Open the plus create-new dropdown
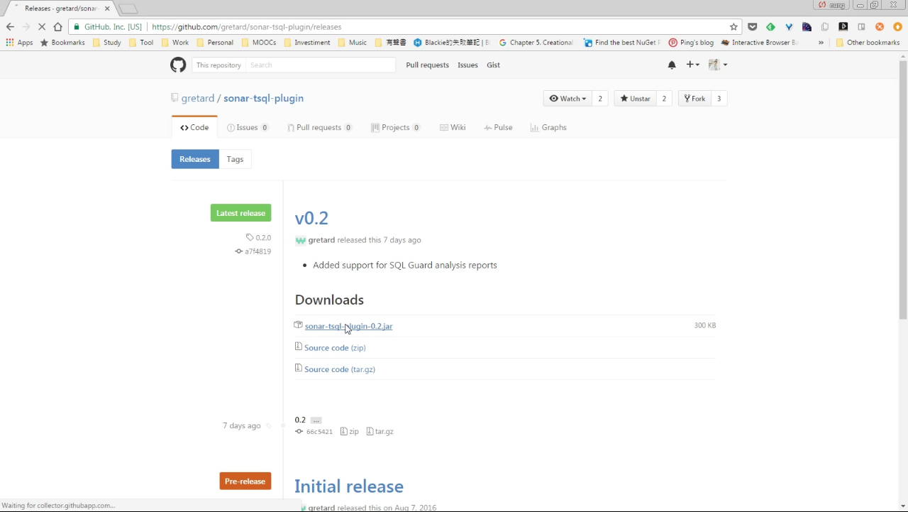 point(692,65)
